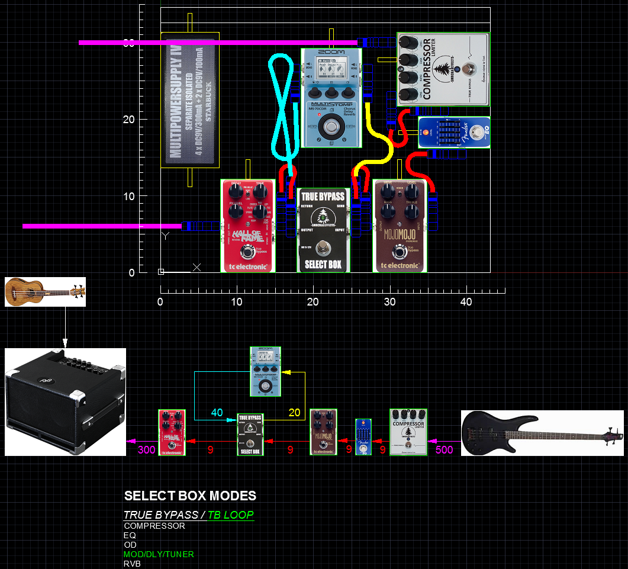Viewport: 628px width, 569px height.
Task: Click the green MOD/DLY/TUNER text
Action: tap(159, 554)
